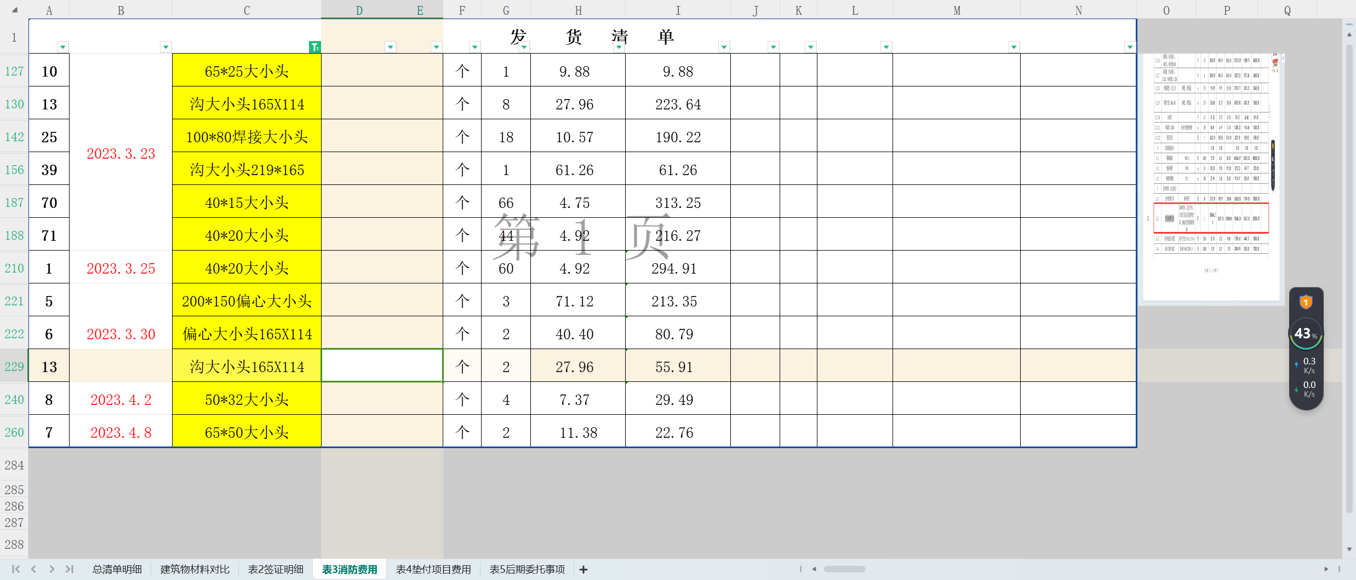This screenshot has height=580, width=1356.
Task: Click the vertical scrollbar up arrow
Action: click(1349, 34)
